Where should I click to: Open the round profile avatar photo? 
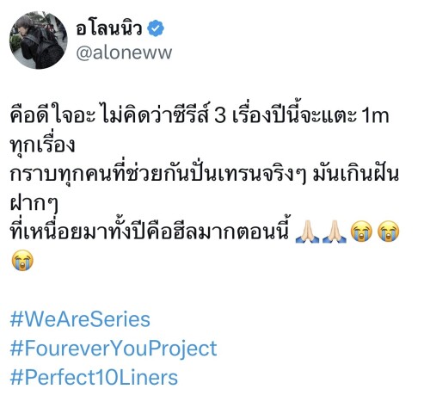click(39, 40)
